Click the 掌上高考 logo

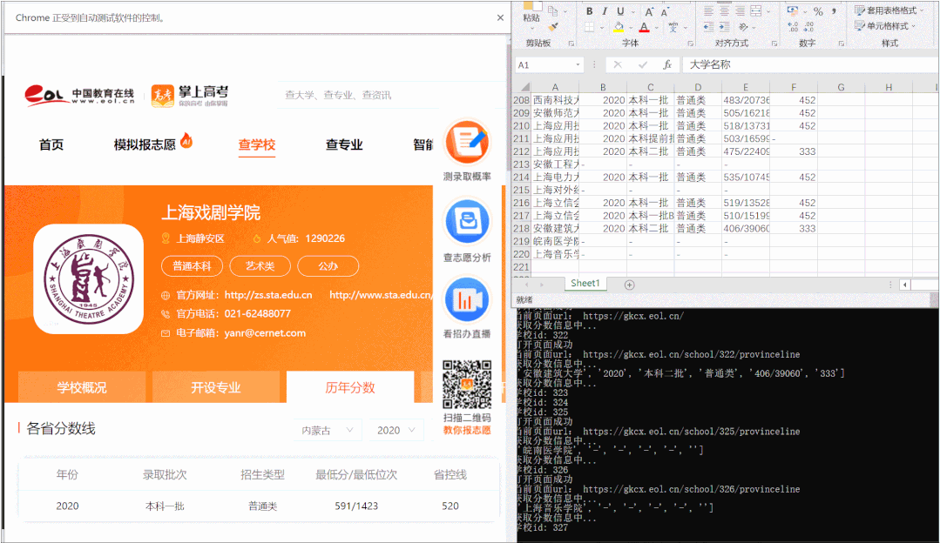point(189,95)
